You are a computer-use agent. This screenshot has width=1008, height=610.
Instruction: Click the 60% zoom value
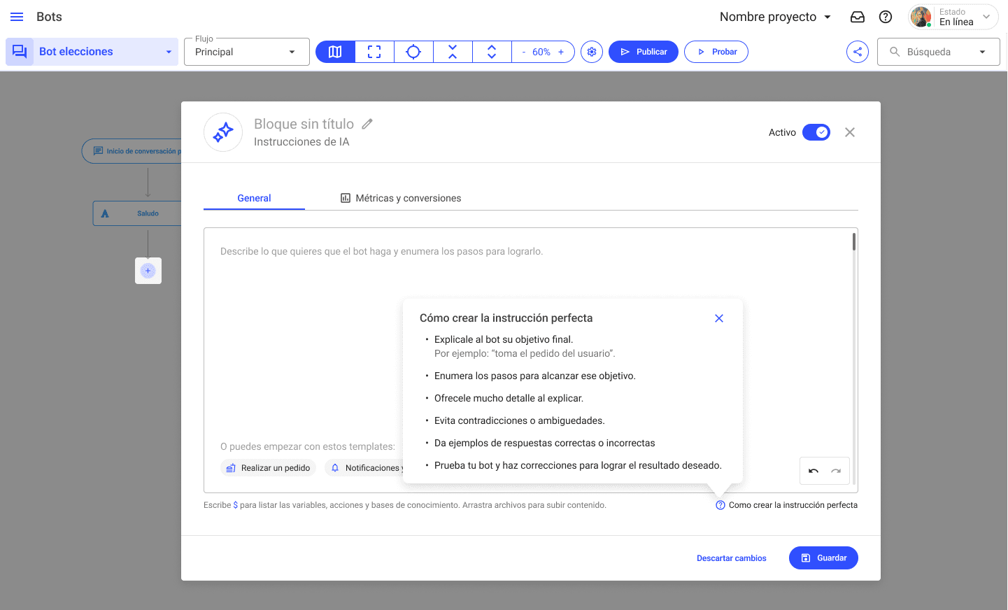click(x=541, y=52)
